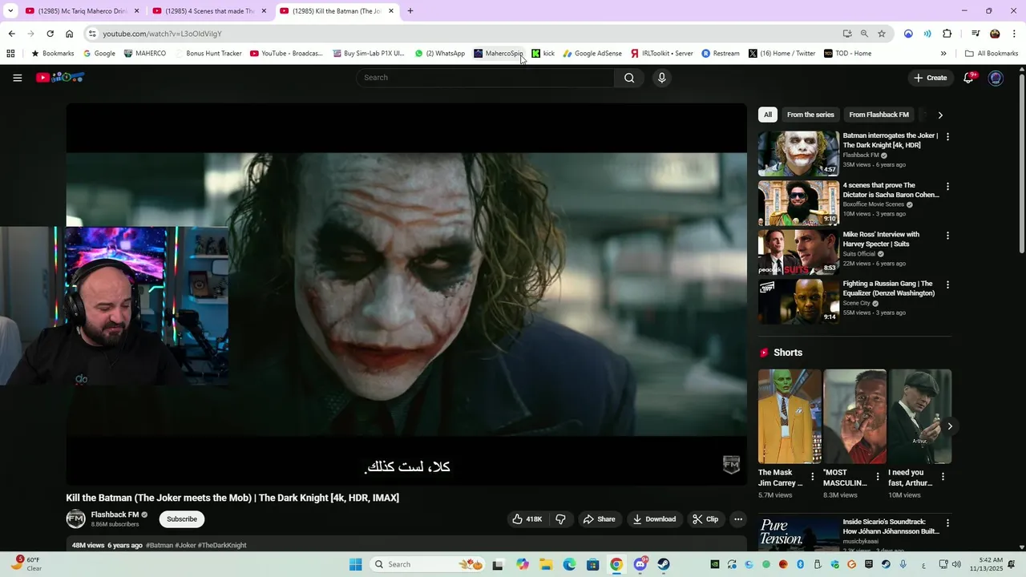This screenshot has height=577, width=1026.
Task: Open Discord from the taskbar
Action: [640, 564]
